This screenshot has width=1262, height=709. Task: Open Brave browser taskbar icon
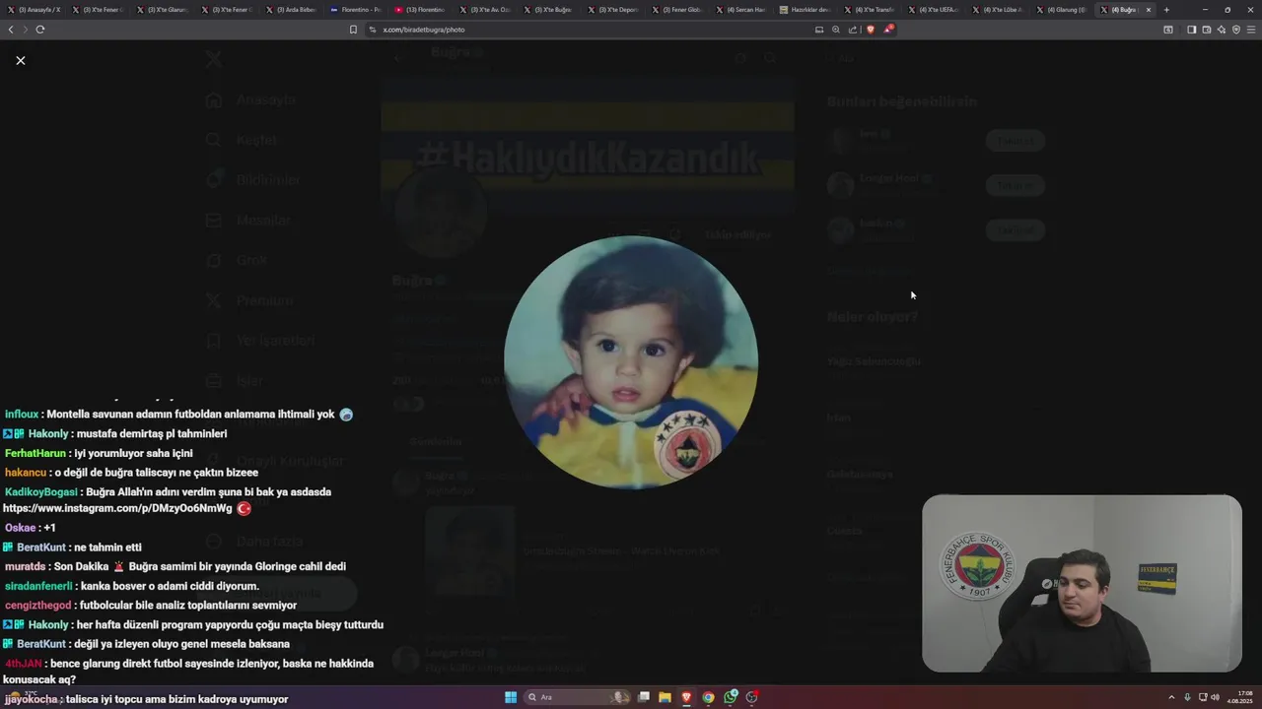click(687, 697)
